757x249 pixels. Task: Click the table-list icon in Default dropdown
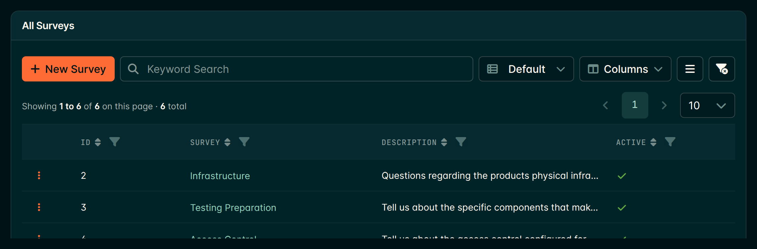pos(492,69)
